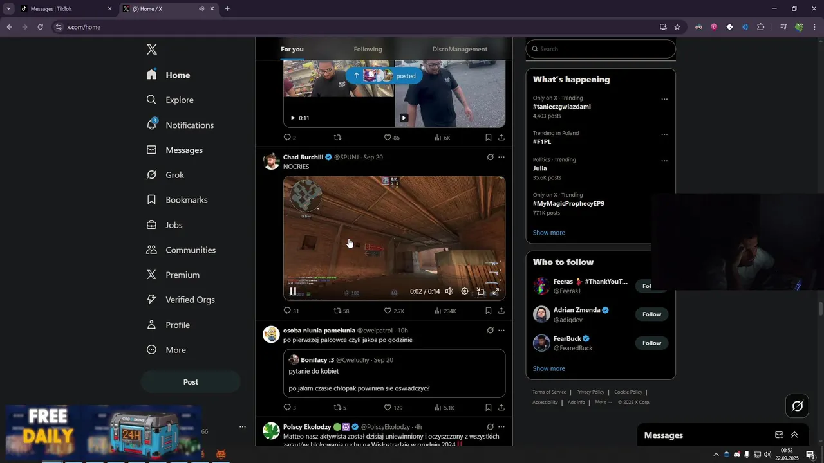Like osoba niunia pamelunia's post with 129 likes
This screenshot has height=463, width=824.
[393, 408]
